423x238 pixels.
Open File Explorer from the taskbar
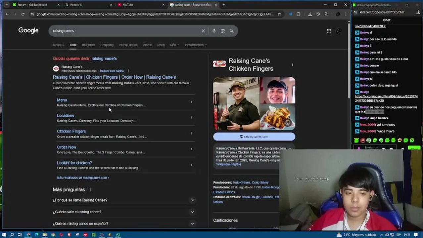[45, 235]
